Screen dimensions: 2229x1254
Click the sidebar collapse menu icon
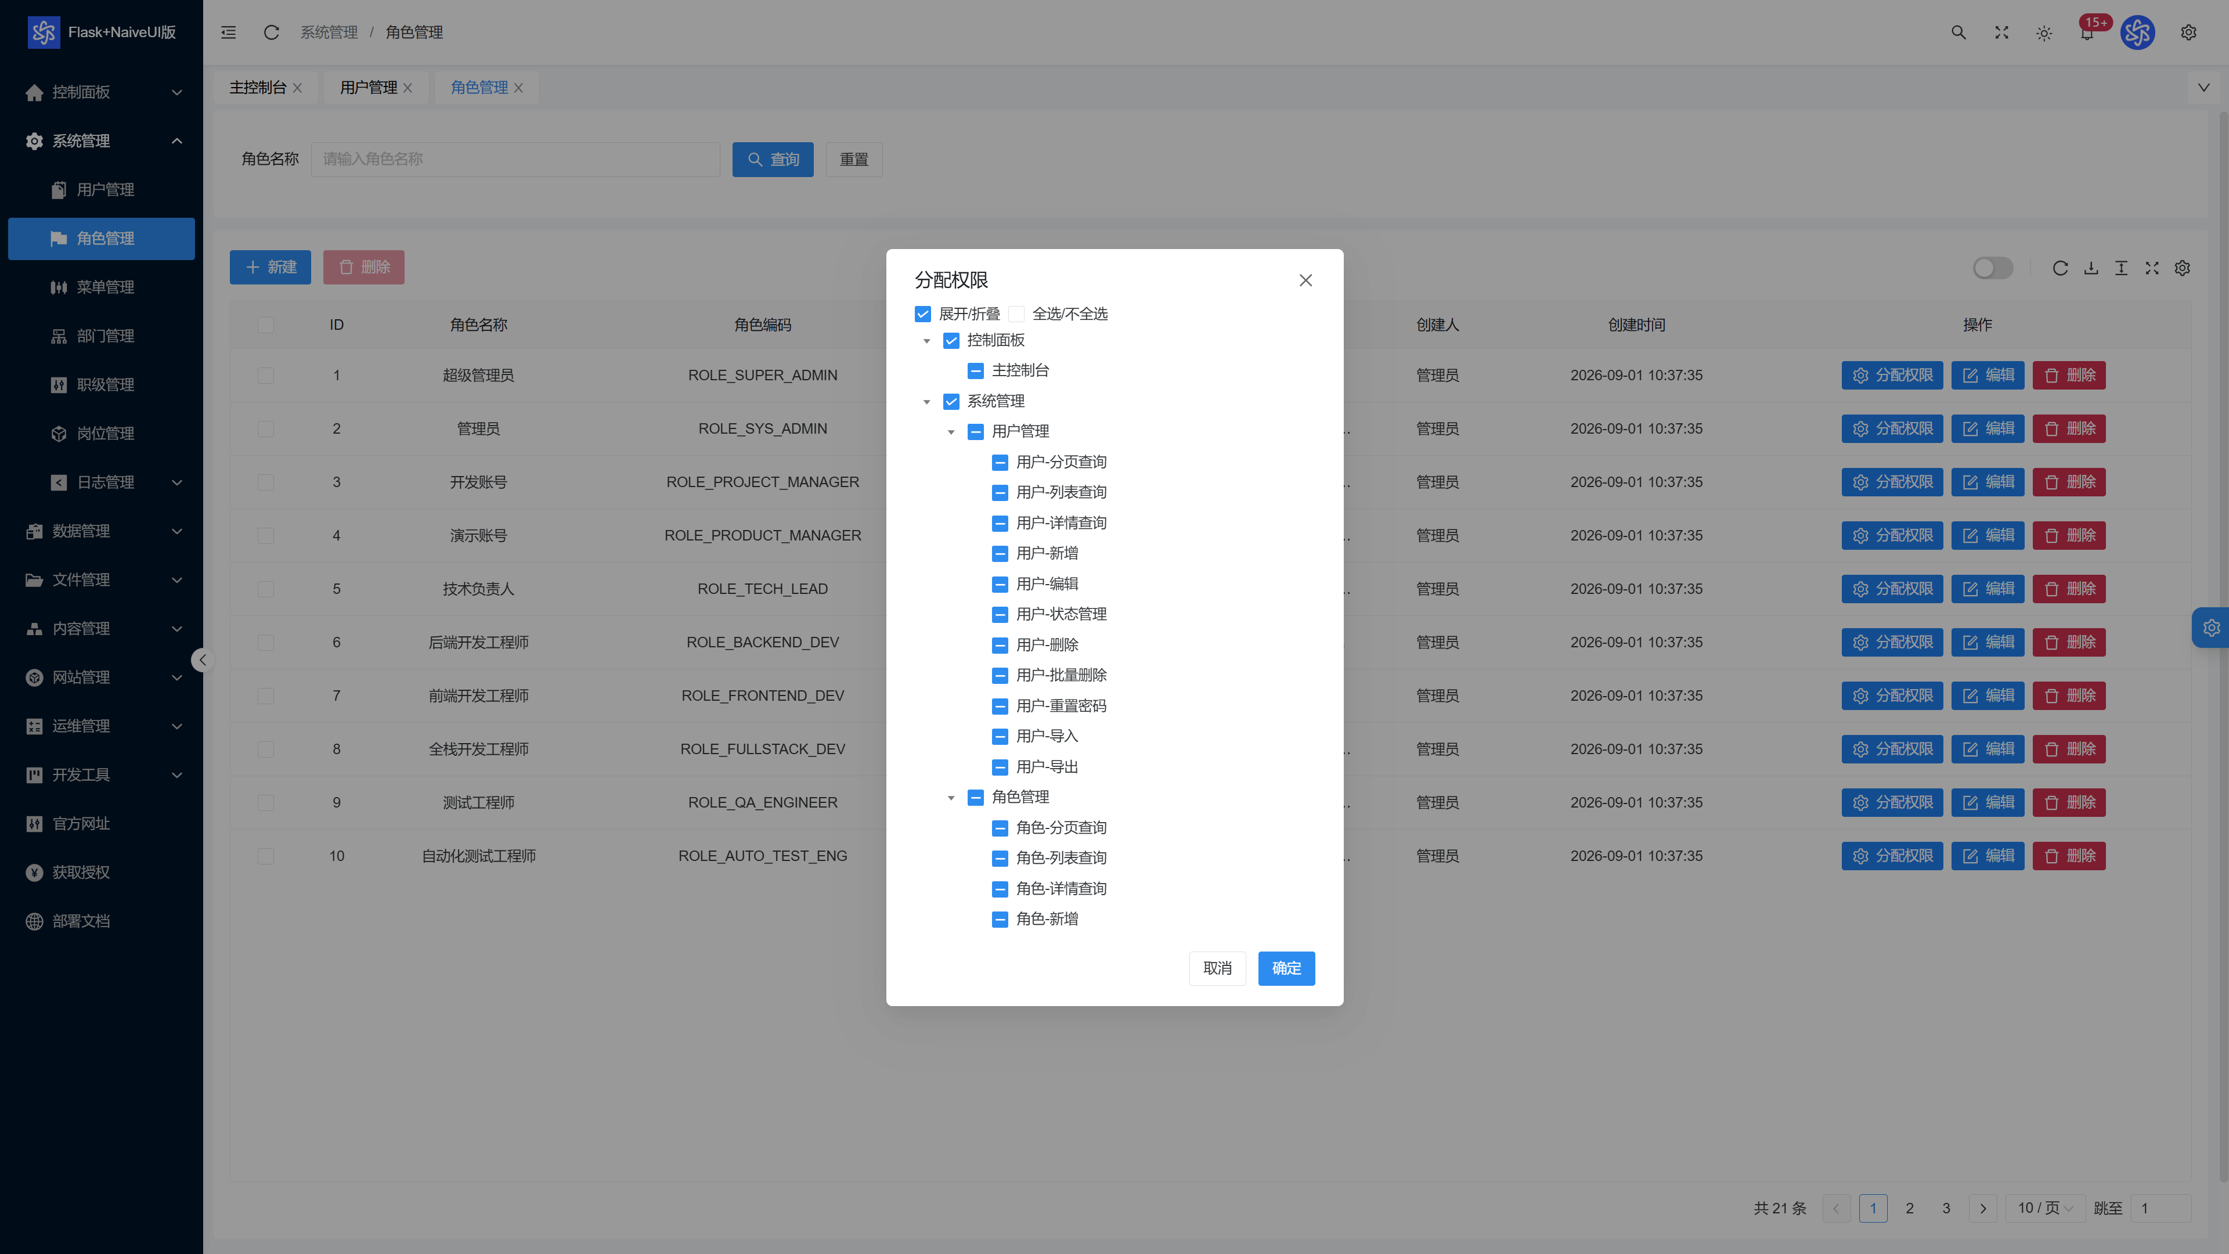[x=229, y=32]
